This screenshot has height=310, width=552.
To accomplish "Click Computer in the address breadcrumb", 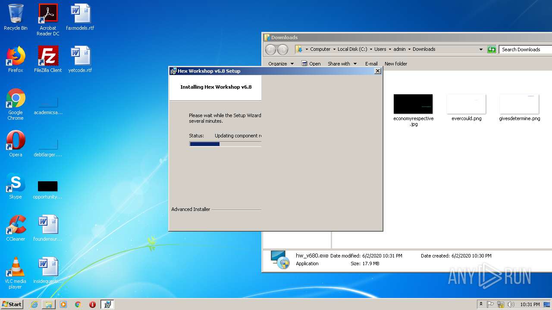I will (320, 49).
